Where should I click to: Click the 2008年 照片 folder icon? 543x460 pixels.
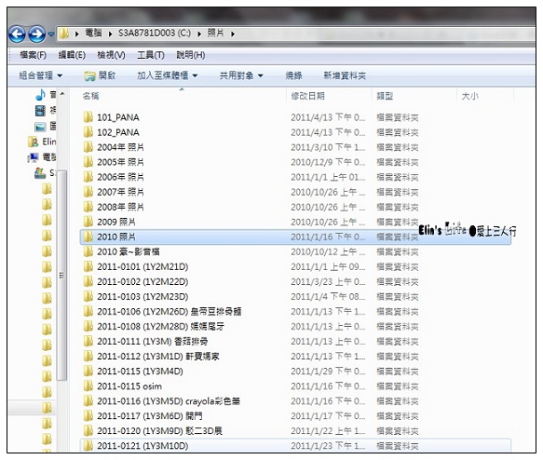(x=88, y=207)
